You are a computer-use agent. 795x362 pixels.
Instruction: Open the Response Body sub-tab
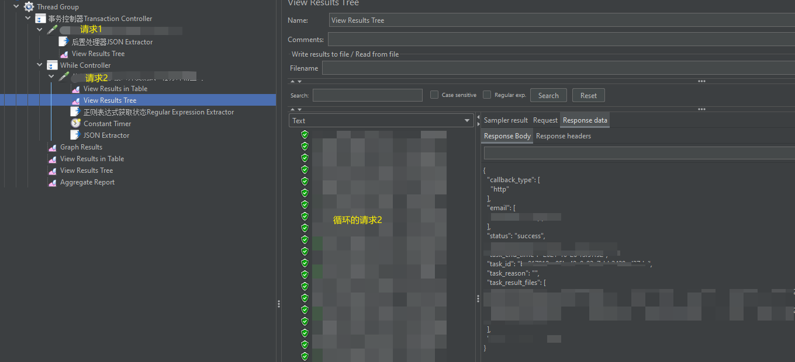pos(507,136)
